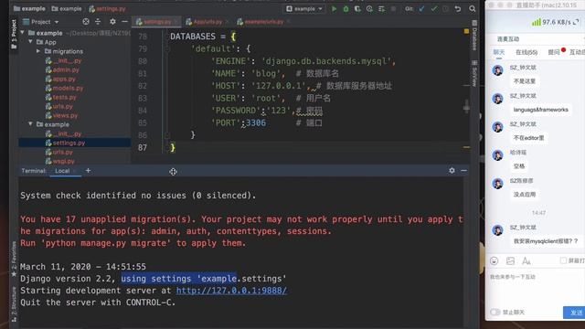Run with Coverage icon in toolbar
The height and width of the screenshot is (329, 585).
point(357,8)
